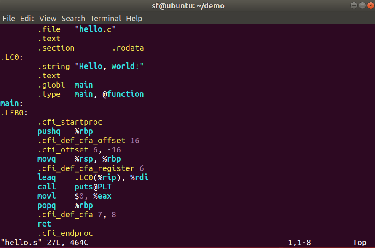Viewport: 375px width, 248px height.
Task: Click the ret instruction
Action: [x=45, y=224]
